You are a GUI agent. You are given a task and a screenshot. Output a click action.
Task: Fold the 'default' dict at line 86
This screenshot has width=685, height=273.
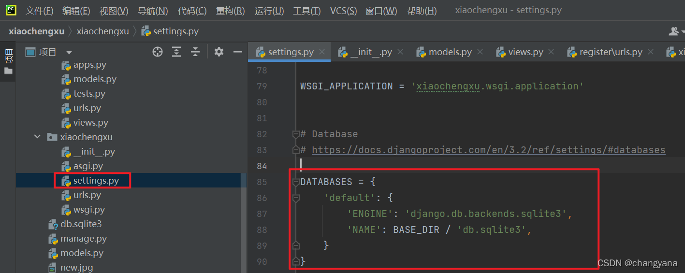[296, 198]
